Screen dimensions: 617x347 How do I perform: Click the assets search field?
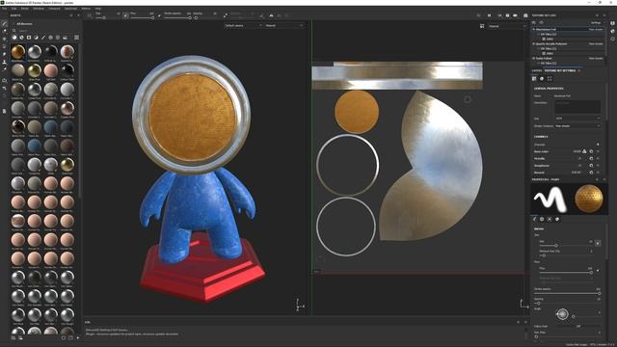pyautogui.click(x=45, y=30)
